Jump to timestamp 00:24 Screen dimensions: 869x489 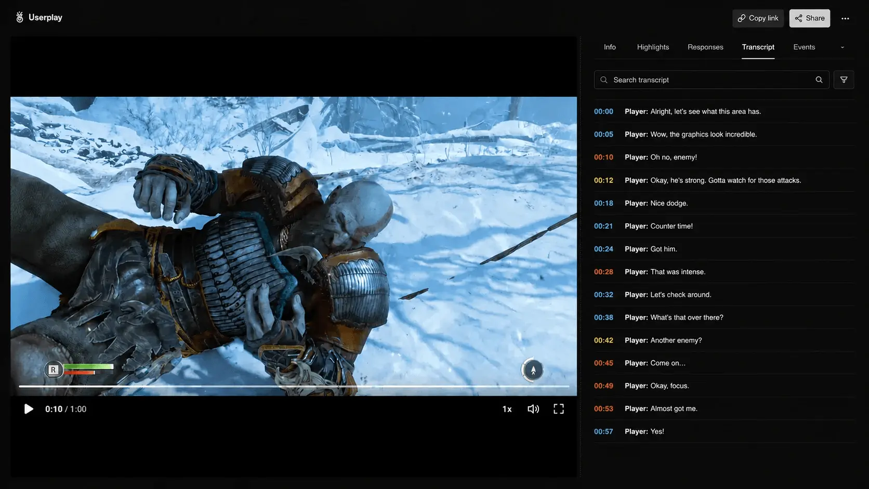point(603,249)
